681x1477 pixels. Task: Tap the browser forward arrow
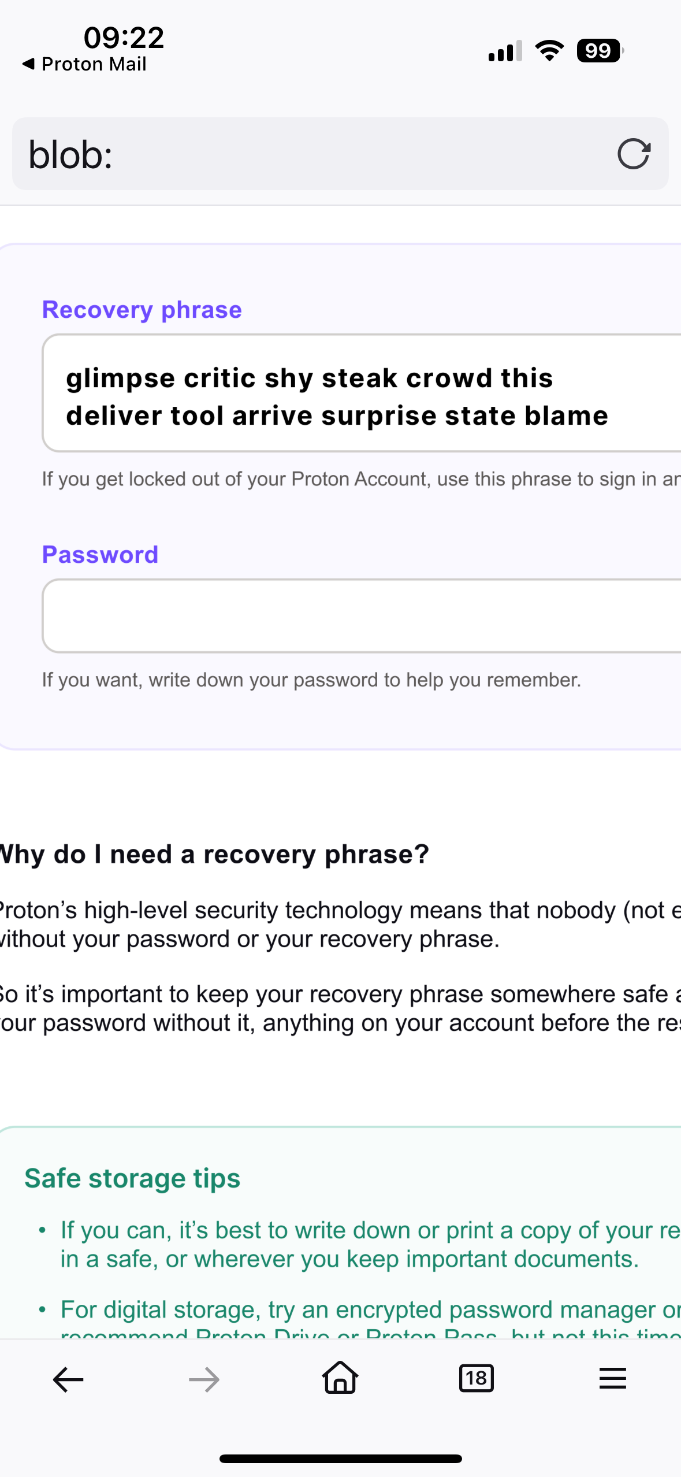(x=204, y=1379)
